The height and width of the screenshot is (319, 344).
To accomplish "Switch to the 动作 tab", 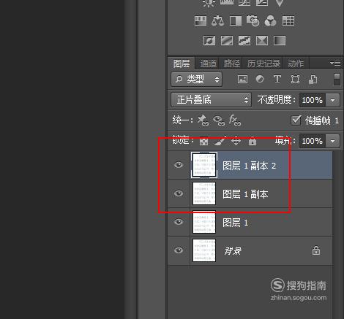I will click(296, 64).
